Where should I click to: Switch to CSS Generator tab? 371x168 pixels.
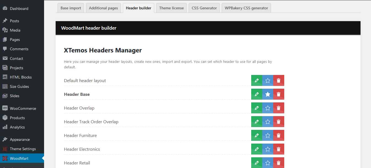point(204,8)
